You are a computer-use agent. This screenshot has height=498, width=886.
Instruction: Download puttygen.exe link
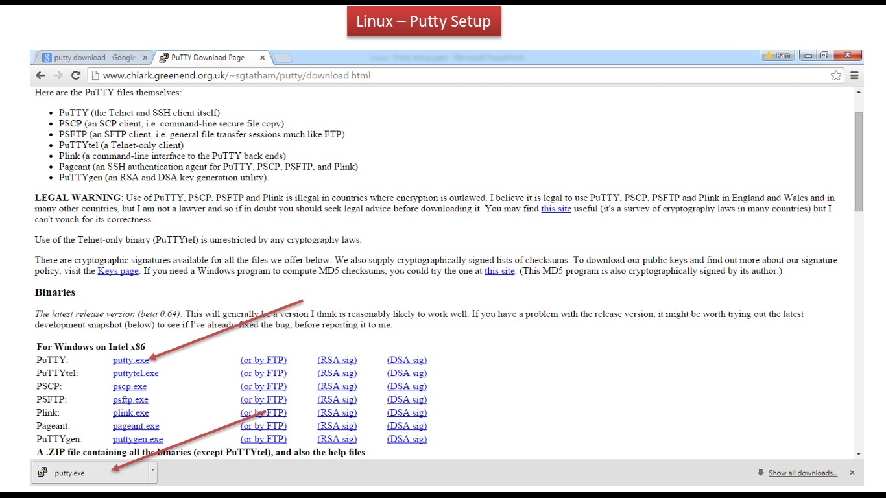138,439
